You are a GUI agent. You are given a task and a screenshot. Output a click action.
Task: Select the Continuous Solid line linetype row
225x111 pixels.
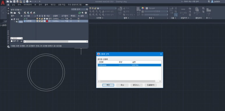[x=130, y=65]
